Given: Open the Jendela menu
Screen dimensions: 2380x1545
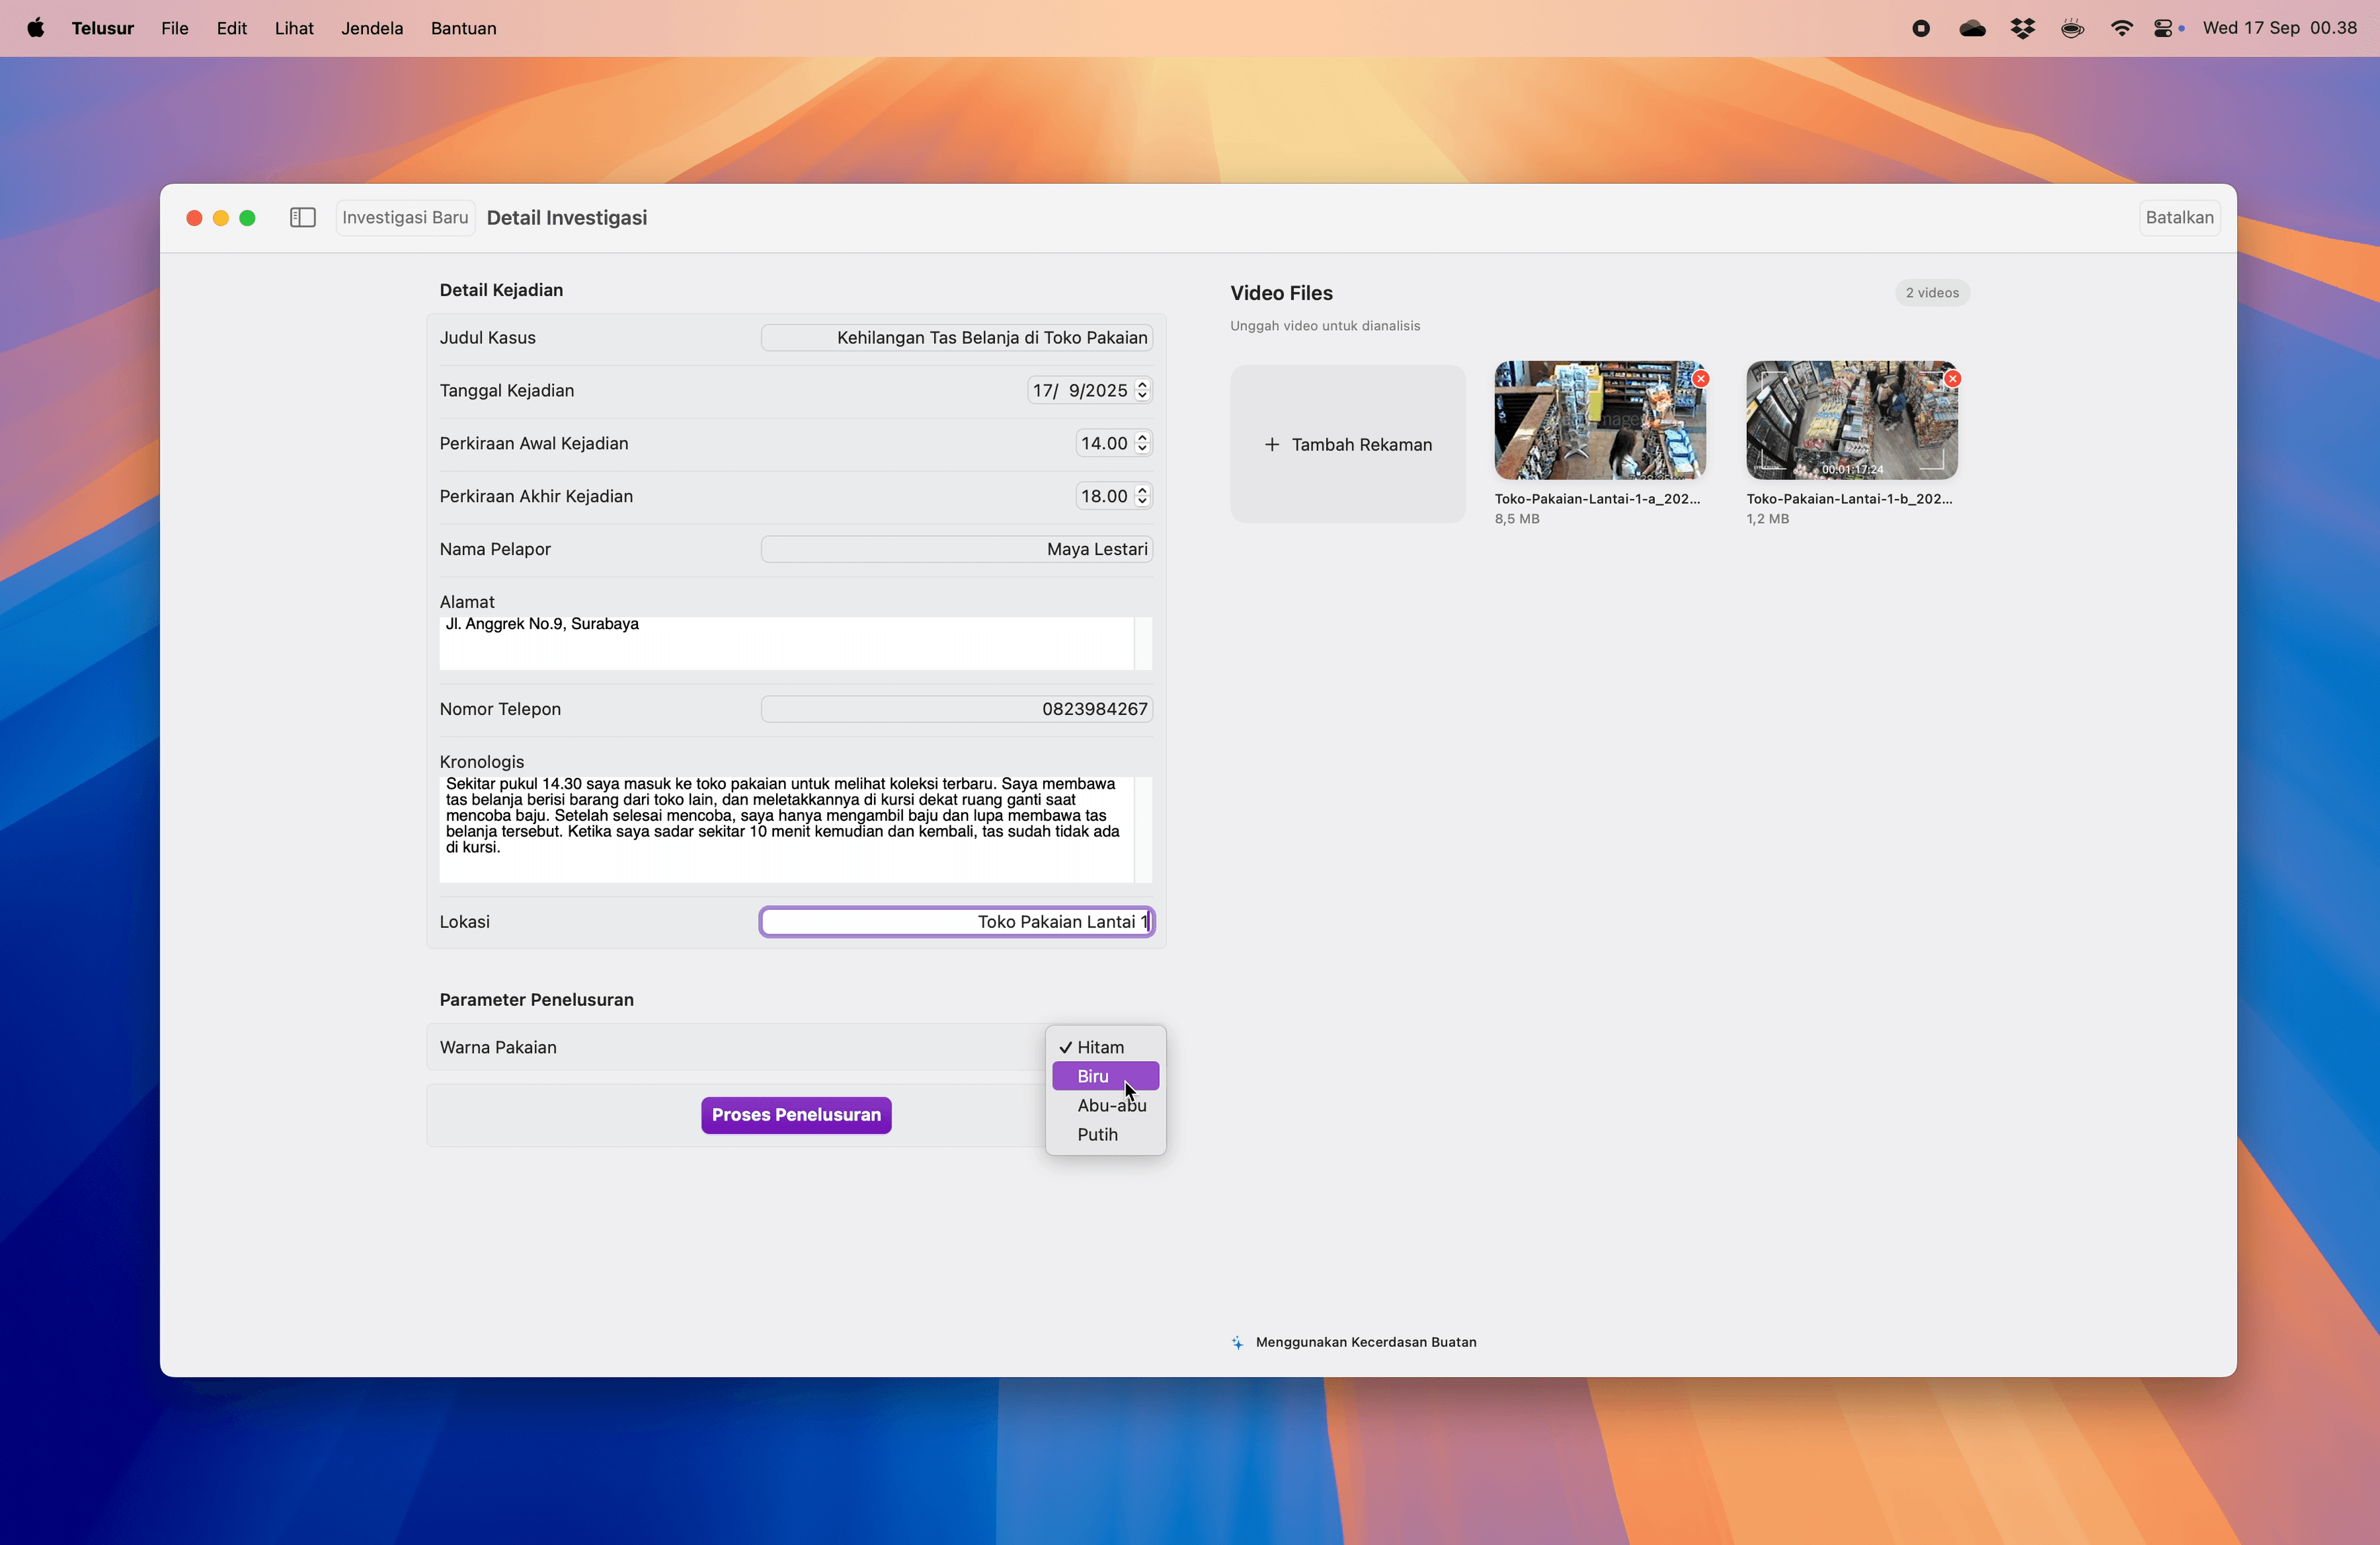Looking at the screenshot, I should (372, 28).
